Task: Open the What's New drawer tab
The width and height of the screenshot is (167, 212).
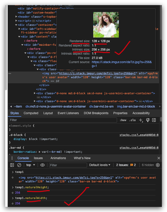Action: [82, 158]
